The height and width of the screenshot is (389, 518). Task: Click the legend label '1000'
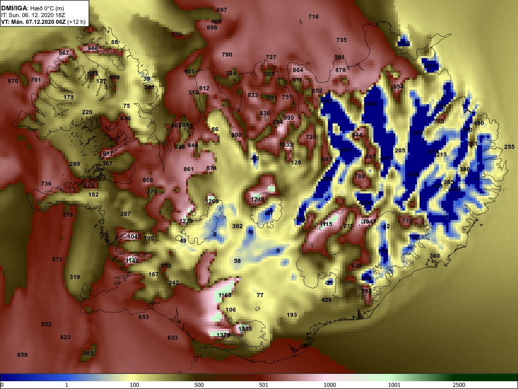[x=329, y=385]
